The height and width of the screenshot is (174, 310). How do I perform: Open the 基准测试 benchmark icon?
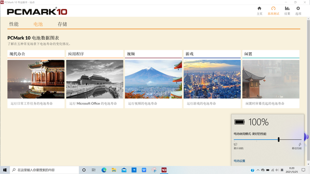(x=273, y=8)
